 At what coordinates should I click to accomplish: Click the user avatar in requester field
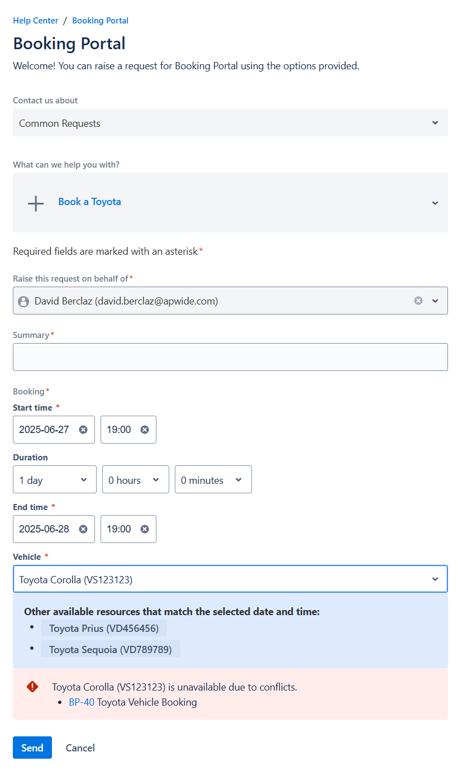click(x=23, y=302)
